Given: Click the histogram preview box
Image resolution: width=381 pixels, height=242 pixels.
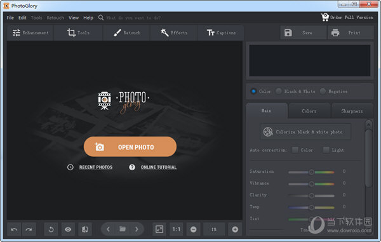Looking at the screenshot, I should (x=310, y=60).
